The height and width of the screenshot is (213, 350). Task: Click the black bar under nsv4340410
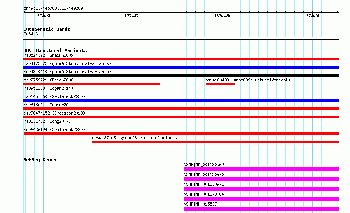point(181,76)
